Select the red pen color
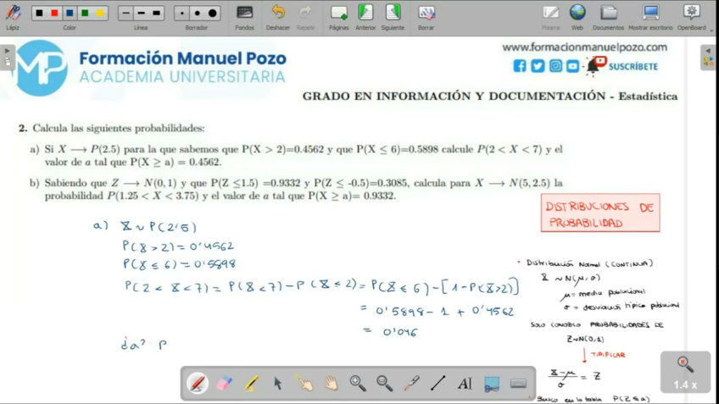This screenshot has height=404, width=719. [x=54, y=14]
